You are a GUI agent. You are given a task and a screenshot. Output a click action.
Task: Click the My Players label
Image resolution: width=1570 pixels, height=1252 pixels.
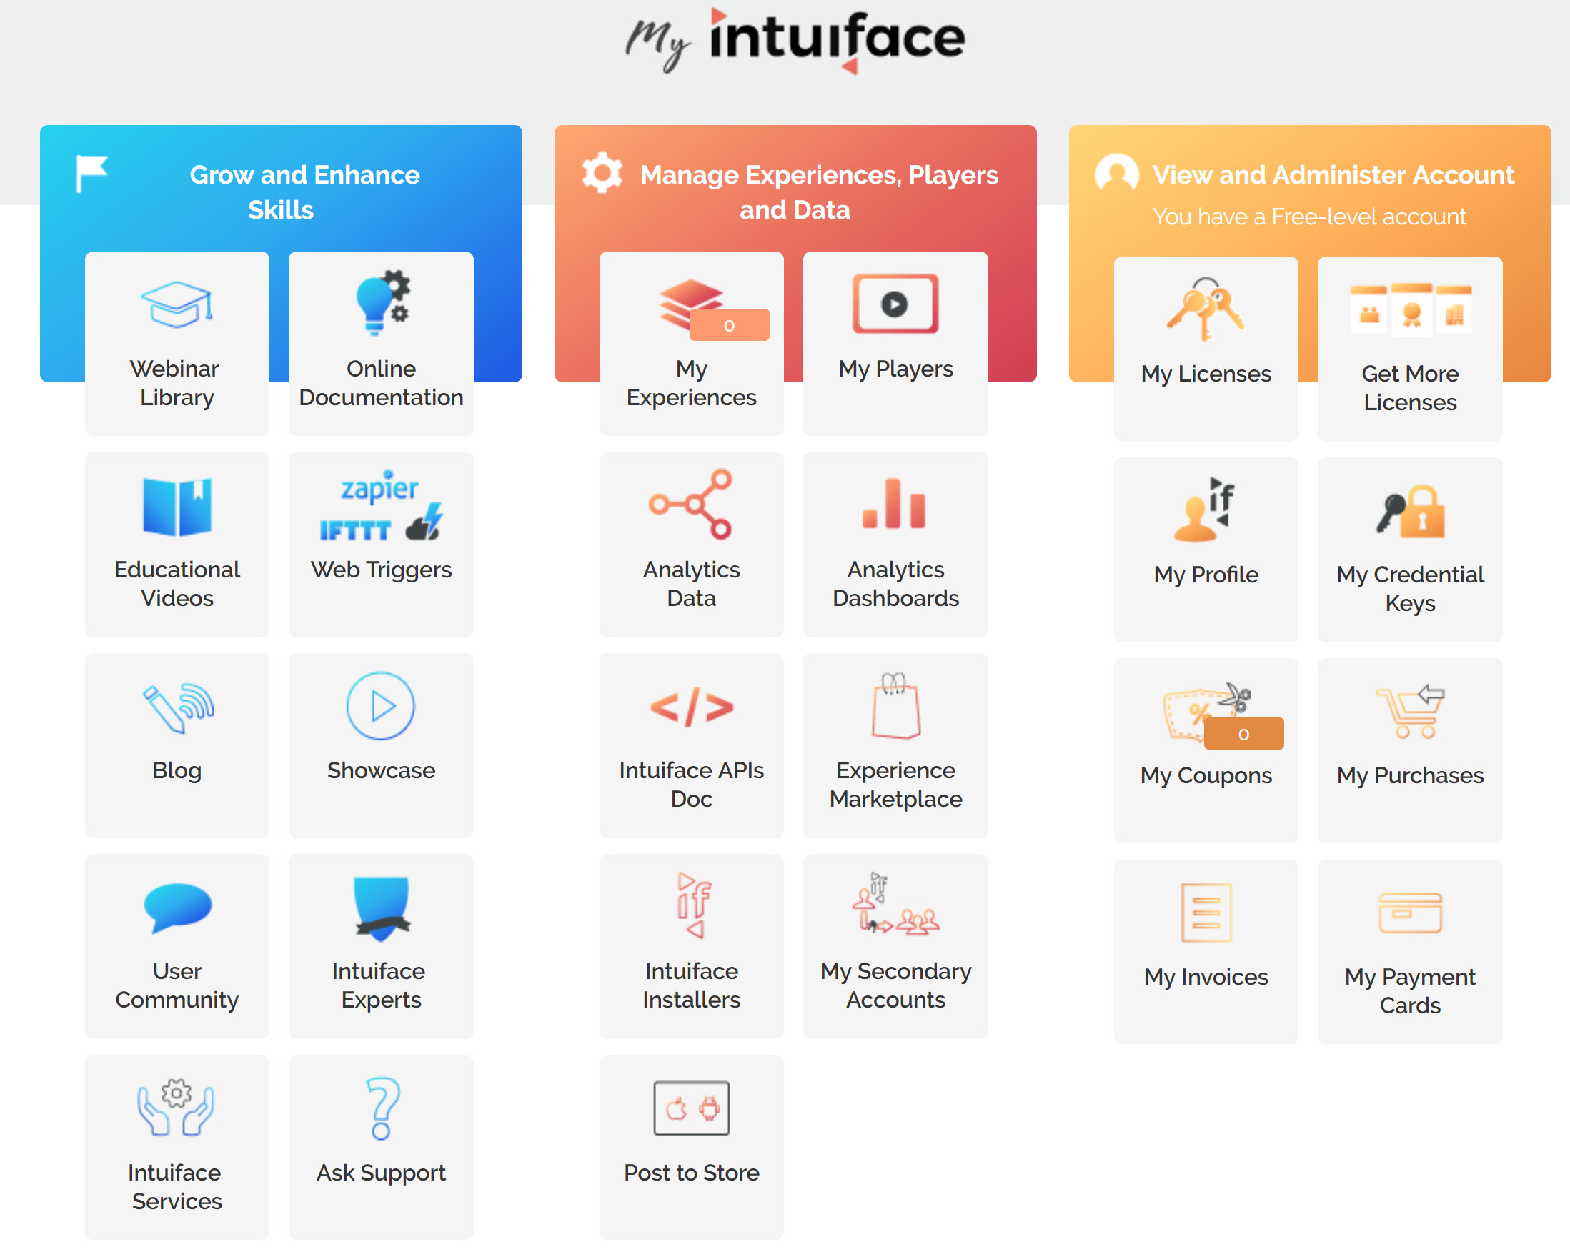pos(895,369)
